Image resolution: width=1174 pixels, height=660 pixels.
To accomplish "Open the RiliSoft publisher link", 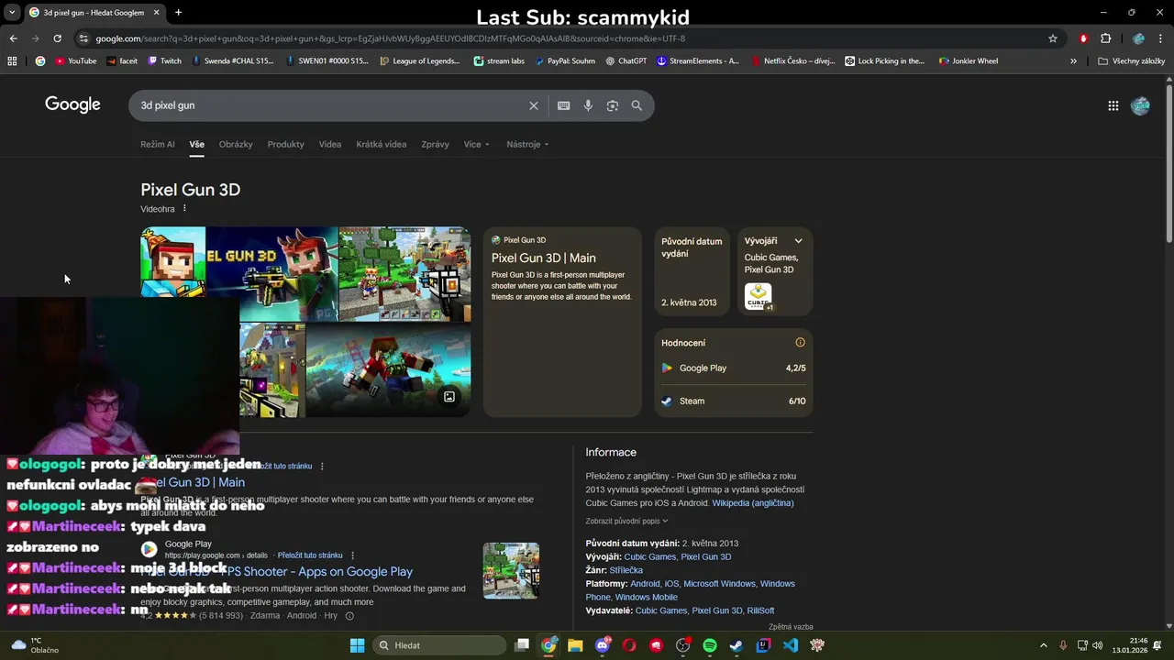I will click(760, 610).
